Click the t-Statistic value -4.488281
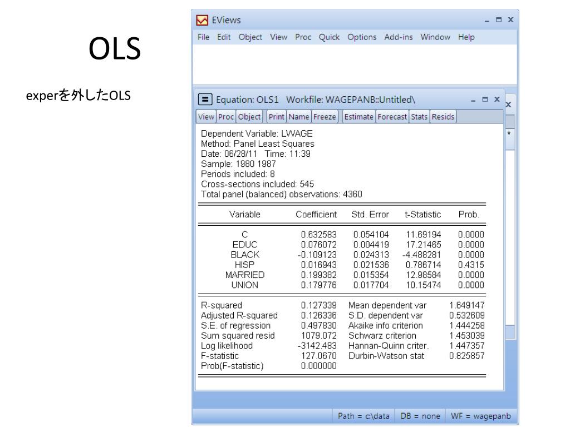The image size is (570, 427). [x=422, y=255]
